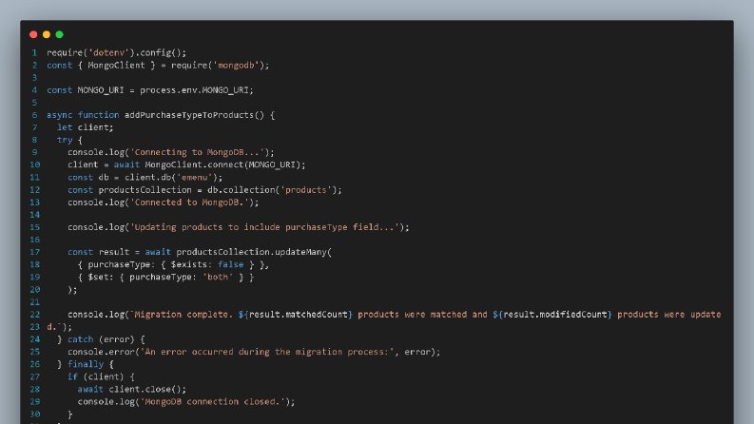Click the green maximize window dot
Viewport: 754px width, 424px height.
[59, 34]
